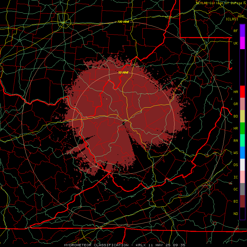Click the KRLX station identifier
The width and height of the screenshot is (247, 247).
pyautogui.click(x=141, y=245)
